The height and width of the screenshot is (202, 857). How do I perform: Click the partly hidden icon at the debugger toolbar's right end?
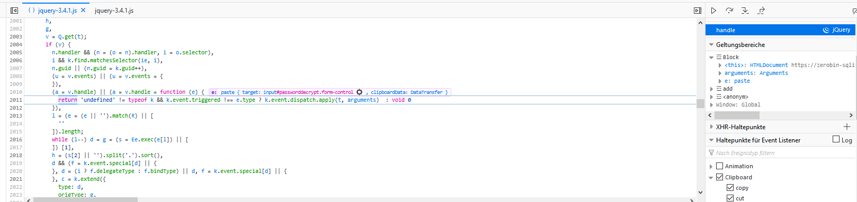854,11
